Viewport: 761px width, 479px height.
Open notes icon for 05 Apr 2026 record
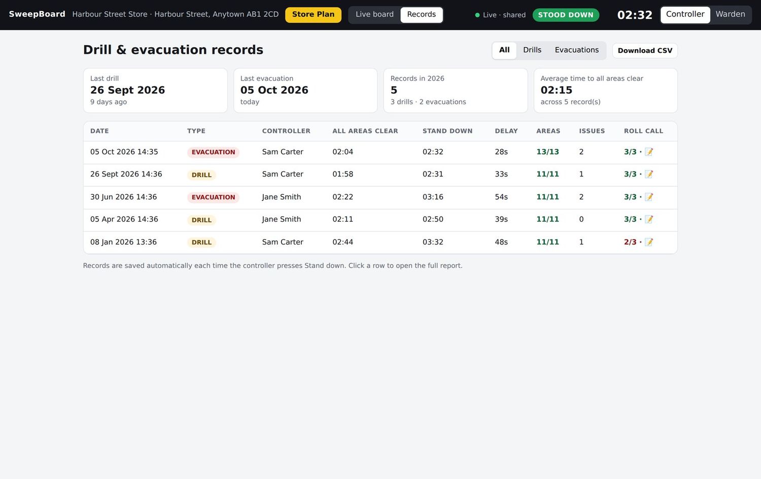click(x=649, y=219)
